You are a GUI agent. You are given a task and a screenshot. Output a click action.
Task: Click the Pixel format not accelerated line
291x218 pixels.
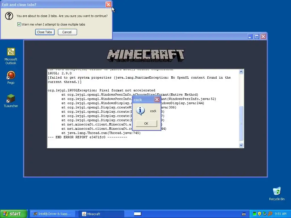point(101,90)
